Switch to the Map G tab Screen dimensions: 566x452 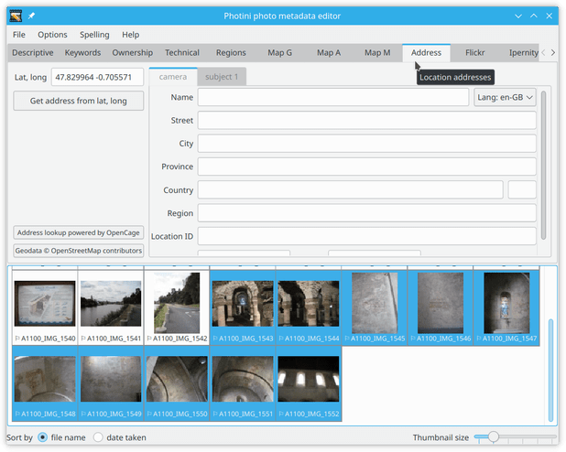(x=279, y=53)
